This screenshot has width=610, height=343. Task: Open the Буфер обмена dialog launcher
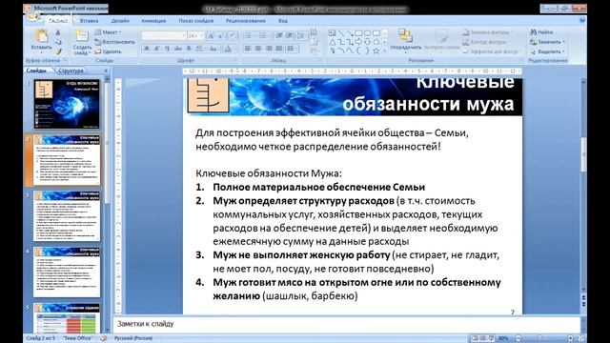click(x=66, y=61)
